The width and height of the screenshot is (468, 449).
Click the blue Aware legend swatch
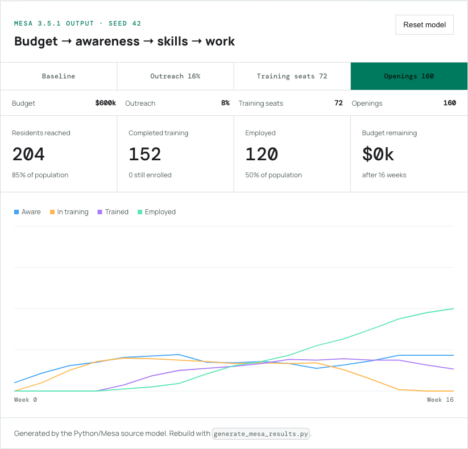point(16,212)
